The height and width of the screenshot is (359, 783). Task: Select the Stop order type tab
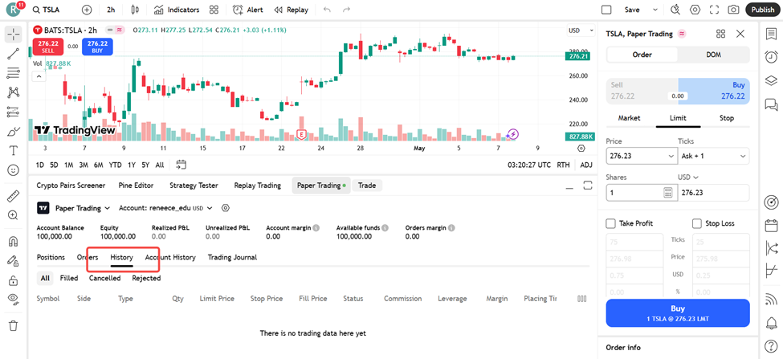point(726,118)
